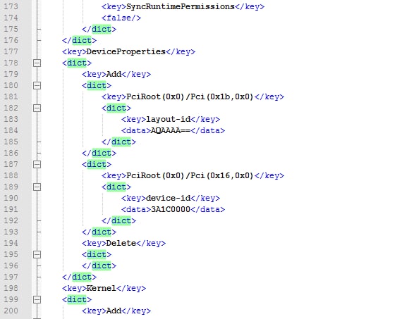Collapse the fold marker at line 187
The width and height of the screenshot is (402, 319).
tap(37, 164)
